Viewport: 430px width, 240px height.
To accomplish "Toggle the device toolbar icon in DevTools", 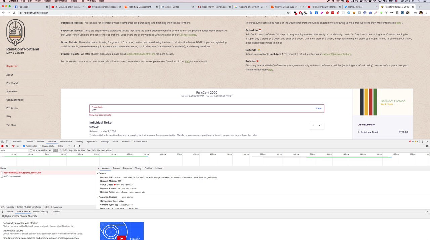I will [7, 142].
